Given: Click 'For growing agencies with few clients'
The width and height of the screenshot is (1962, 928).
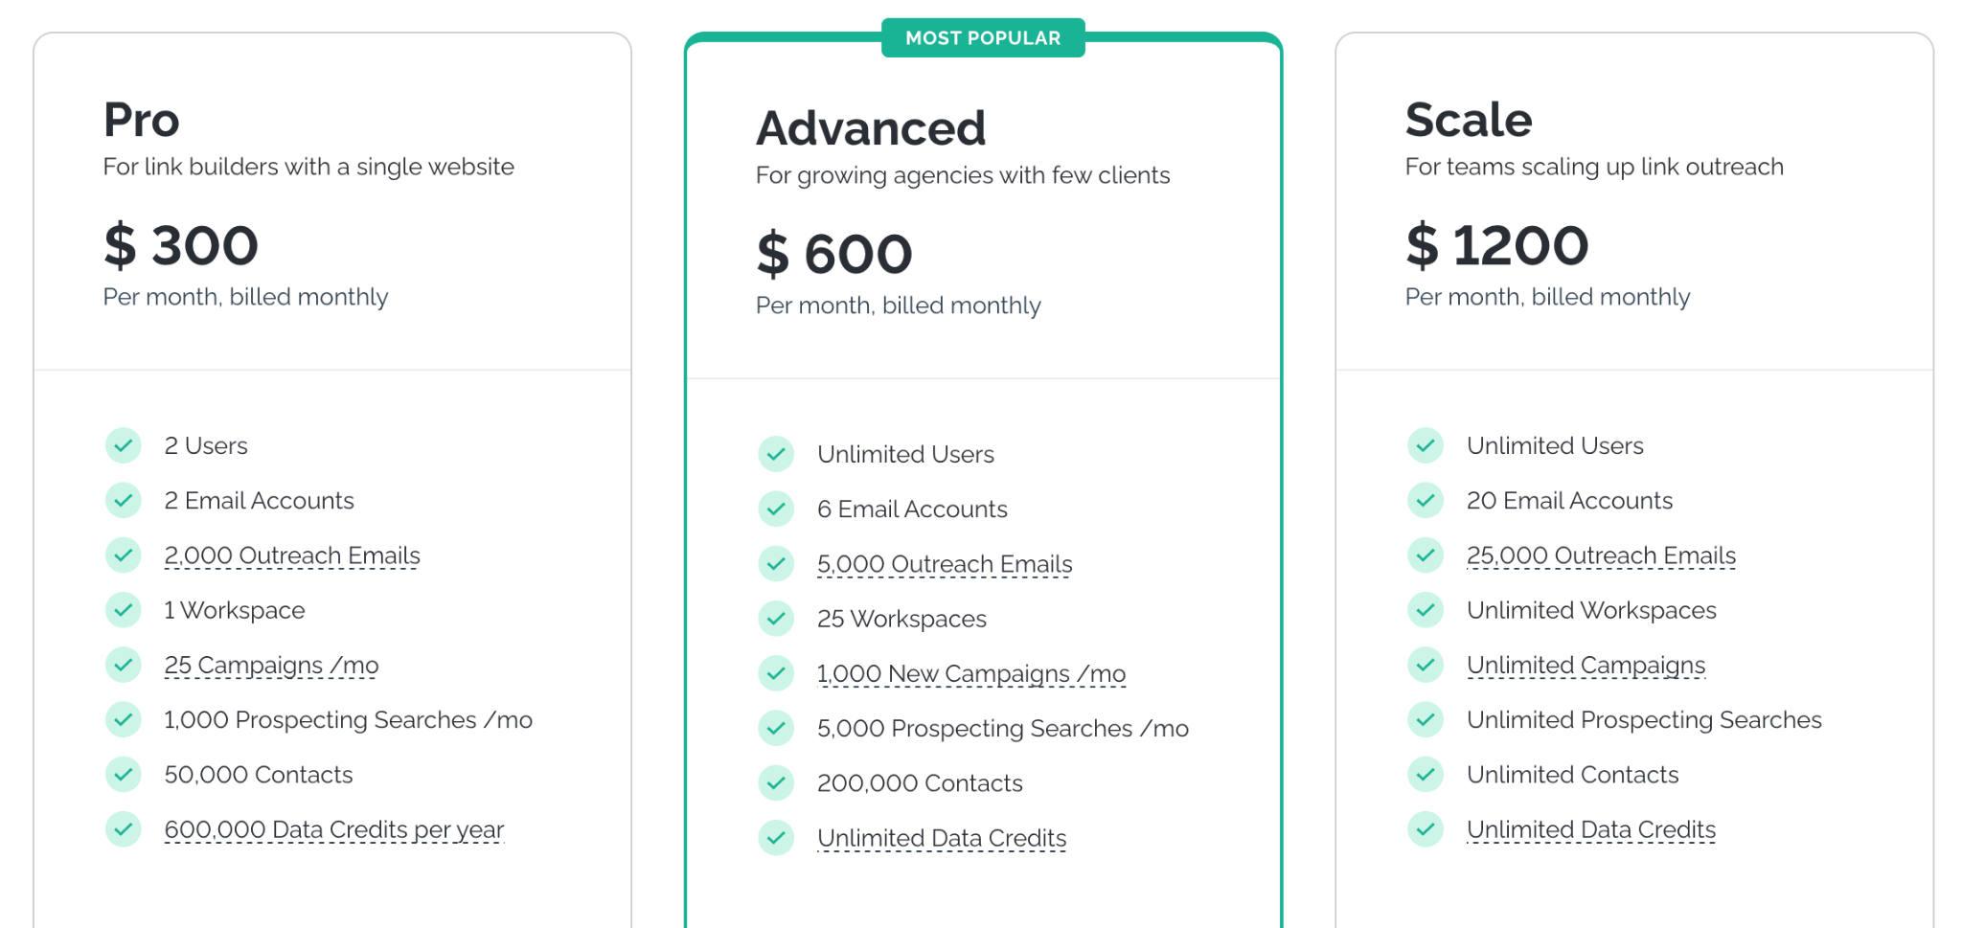Looking at the screenshot, I should (x=963, y=175).
